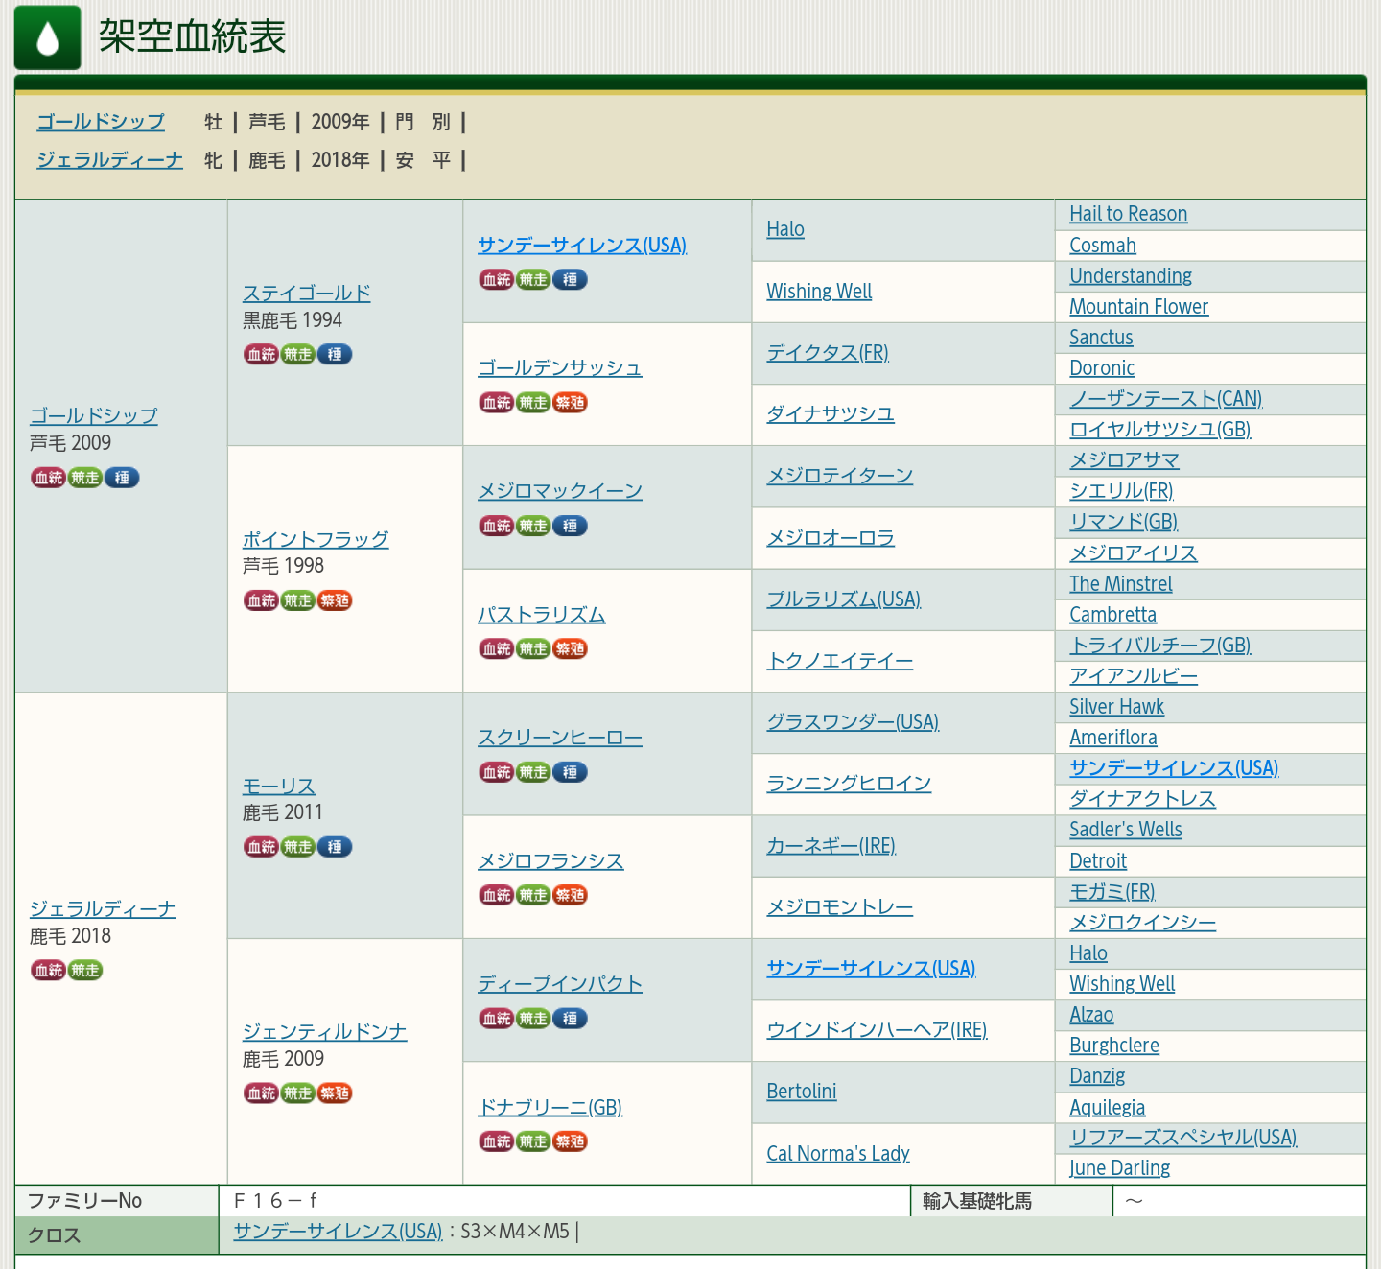The width and height of the screenshot is (1381, 1269).
Task: Click the green droplet logo icon
Action: tap(47, 38)
